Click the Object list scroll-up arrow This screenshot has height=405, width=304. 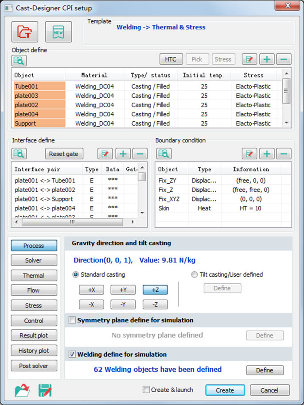click(286, 74)
